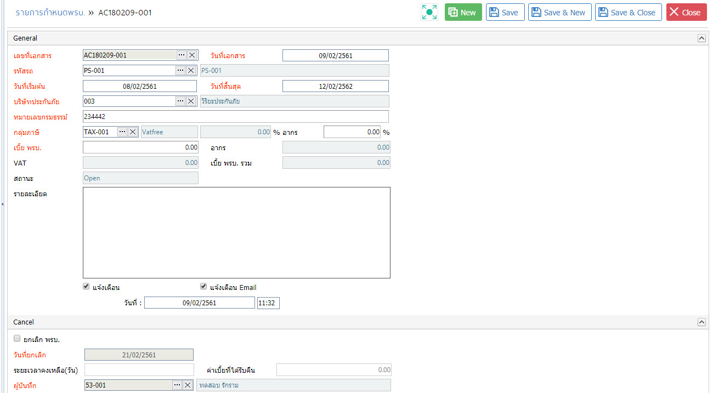Open lookup for vehicle code PS-001
Viewport: 713px width, 393px height.
click(x=181, y=70)
